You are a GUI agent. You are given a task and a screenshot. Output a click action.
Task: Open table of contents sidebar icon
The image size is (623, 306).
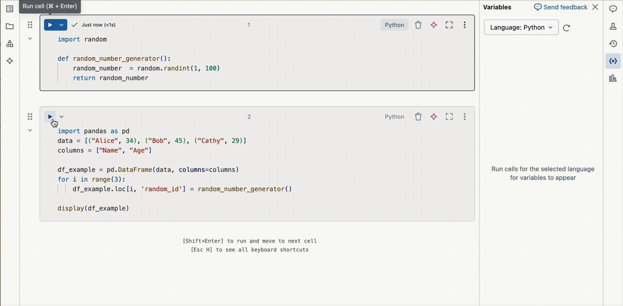[x=10, y=9]
